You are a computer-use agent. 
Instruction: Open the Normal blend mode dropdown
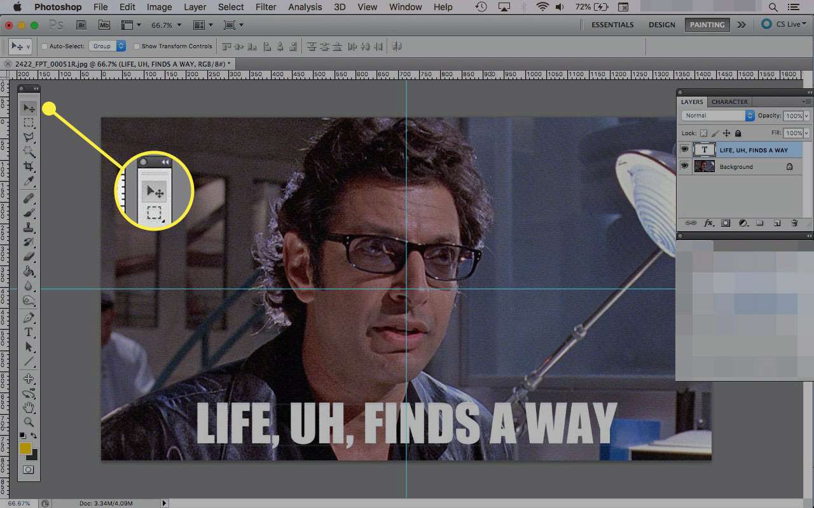pos(718,116)
